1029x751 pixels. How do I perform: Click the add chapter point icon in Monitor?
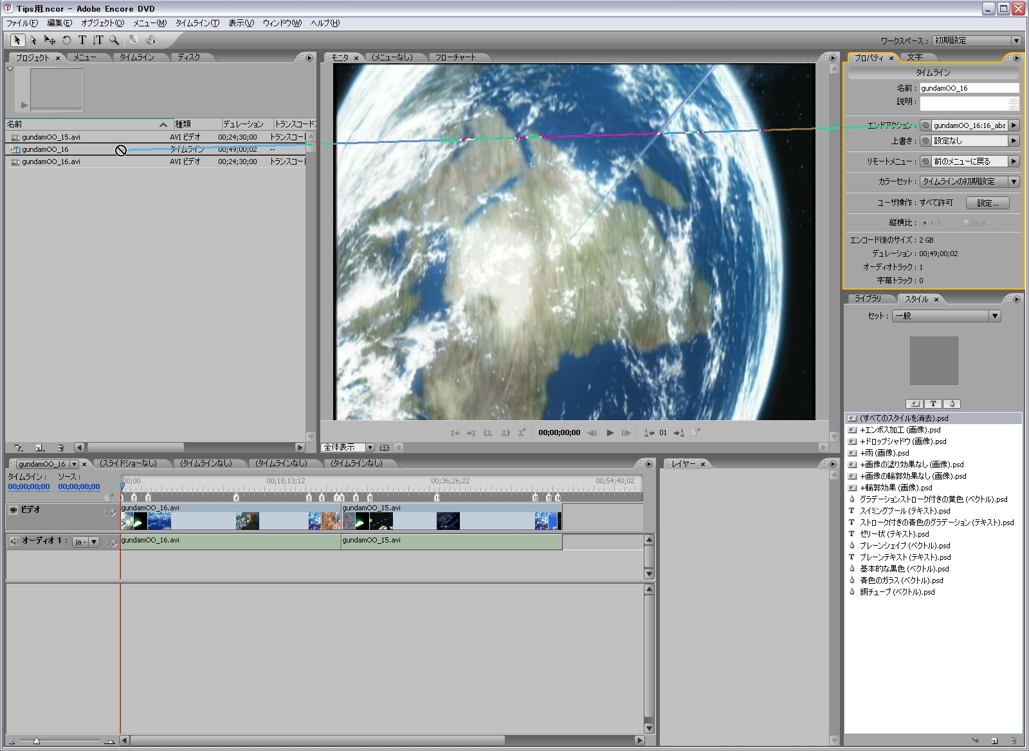point(695,432)
